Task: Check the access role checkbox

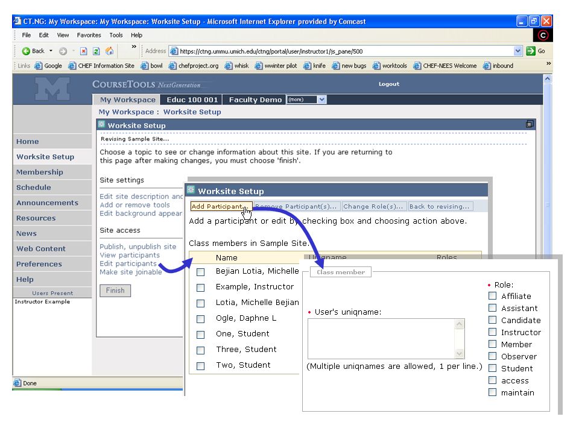Action: pos(492,380)
